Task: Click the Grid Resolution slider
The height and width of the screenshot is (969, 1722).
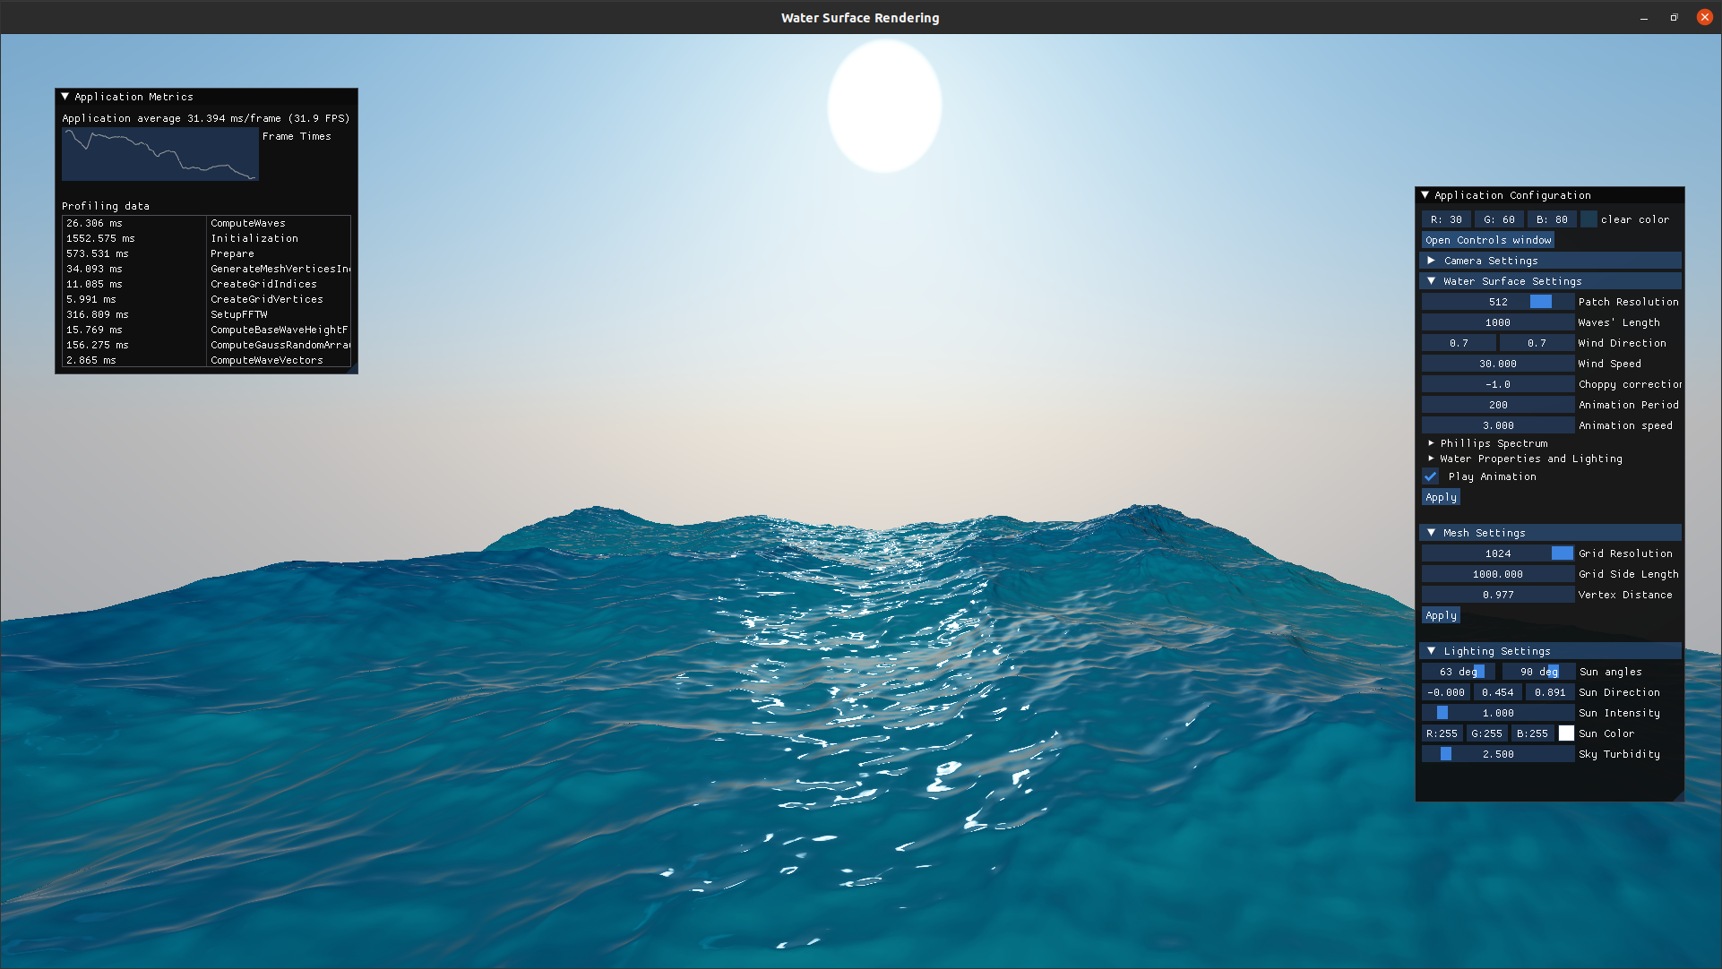Action: (x=1497, y=553)
